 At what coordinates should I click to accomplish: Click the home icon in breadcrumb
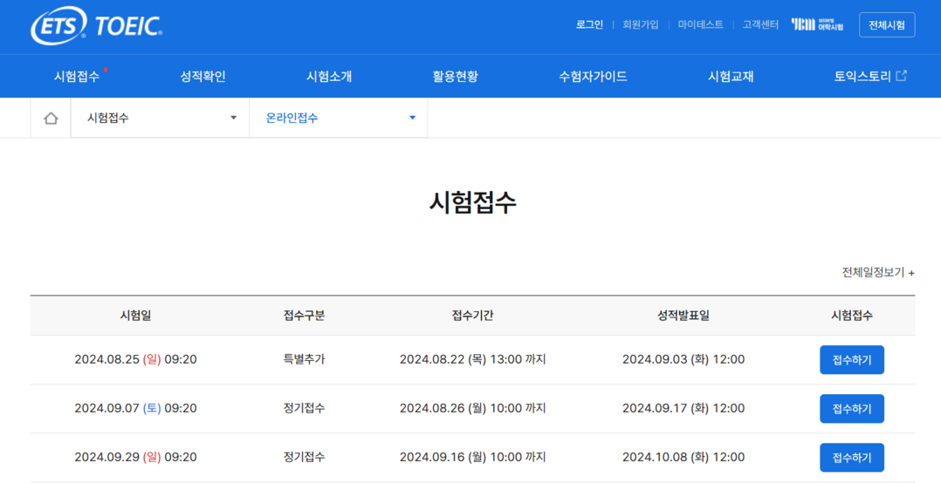[51, 119]
